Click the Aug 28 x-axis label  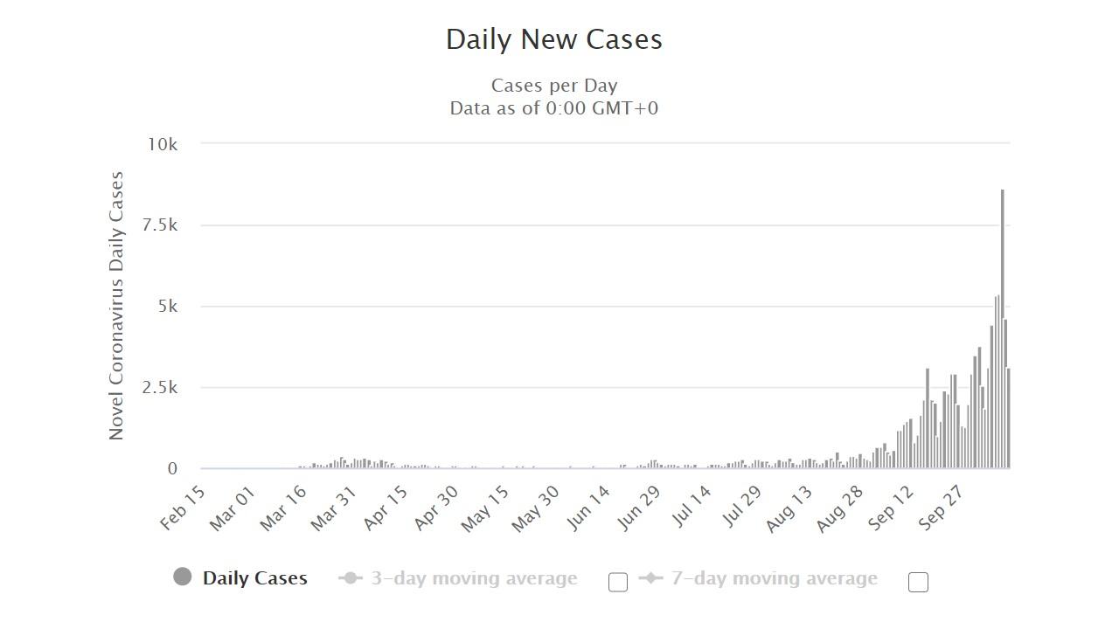840,508
